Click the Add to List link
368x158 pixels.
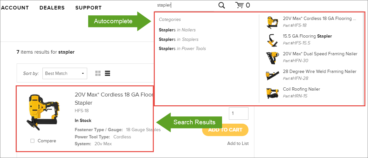pos(238,143)
